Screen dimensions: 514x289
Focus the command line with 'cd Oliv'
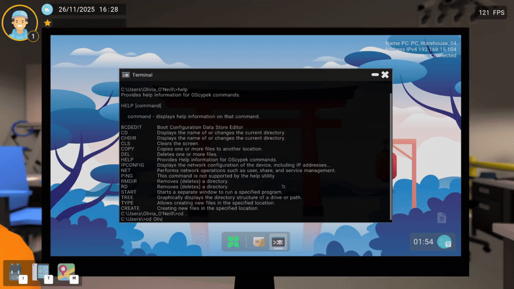(141, 219)
